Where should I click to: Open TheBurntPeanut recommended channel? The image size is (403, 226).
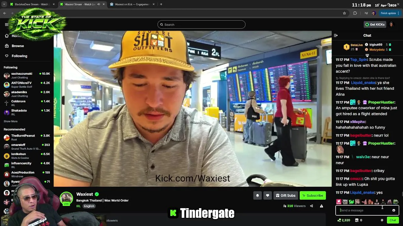point(27,137)
